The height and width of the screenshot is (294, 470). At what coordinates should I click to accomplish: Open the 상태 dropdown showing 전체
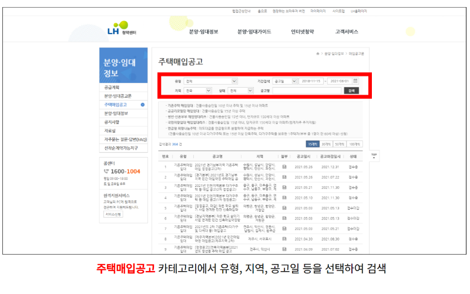coord(240,91)
